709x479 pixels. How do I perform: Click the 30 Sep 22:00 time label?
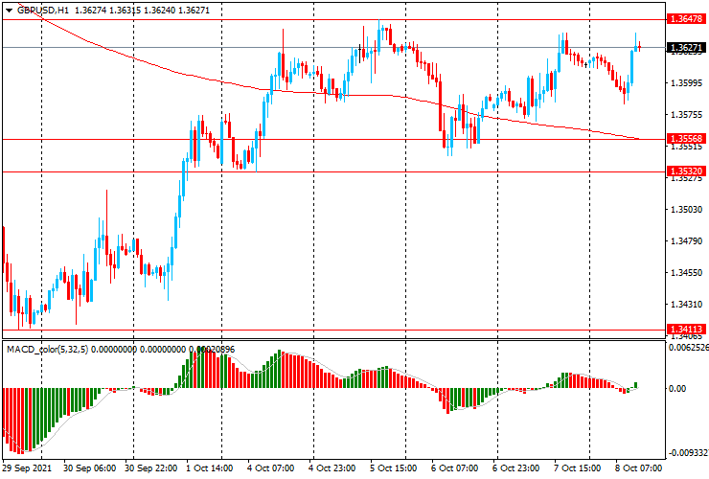pos(151,468)
